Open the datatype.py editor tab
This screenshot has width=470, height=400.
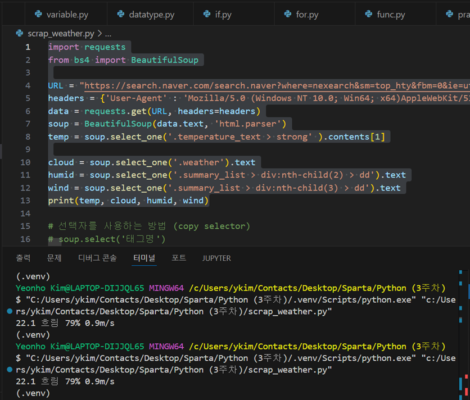coord(150,14)
